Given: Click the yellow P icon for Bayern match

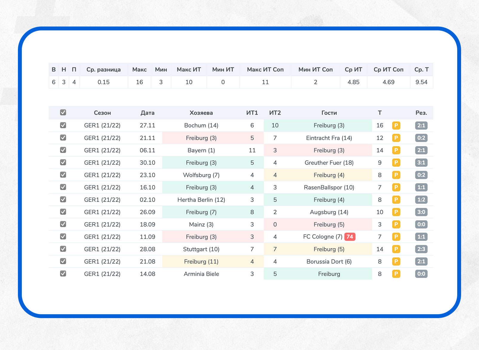Looking at the screenshot, I should [x=396, y=150].
